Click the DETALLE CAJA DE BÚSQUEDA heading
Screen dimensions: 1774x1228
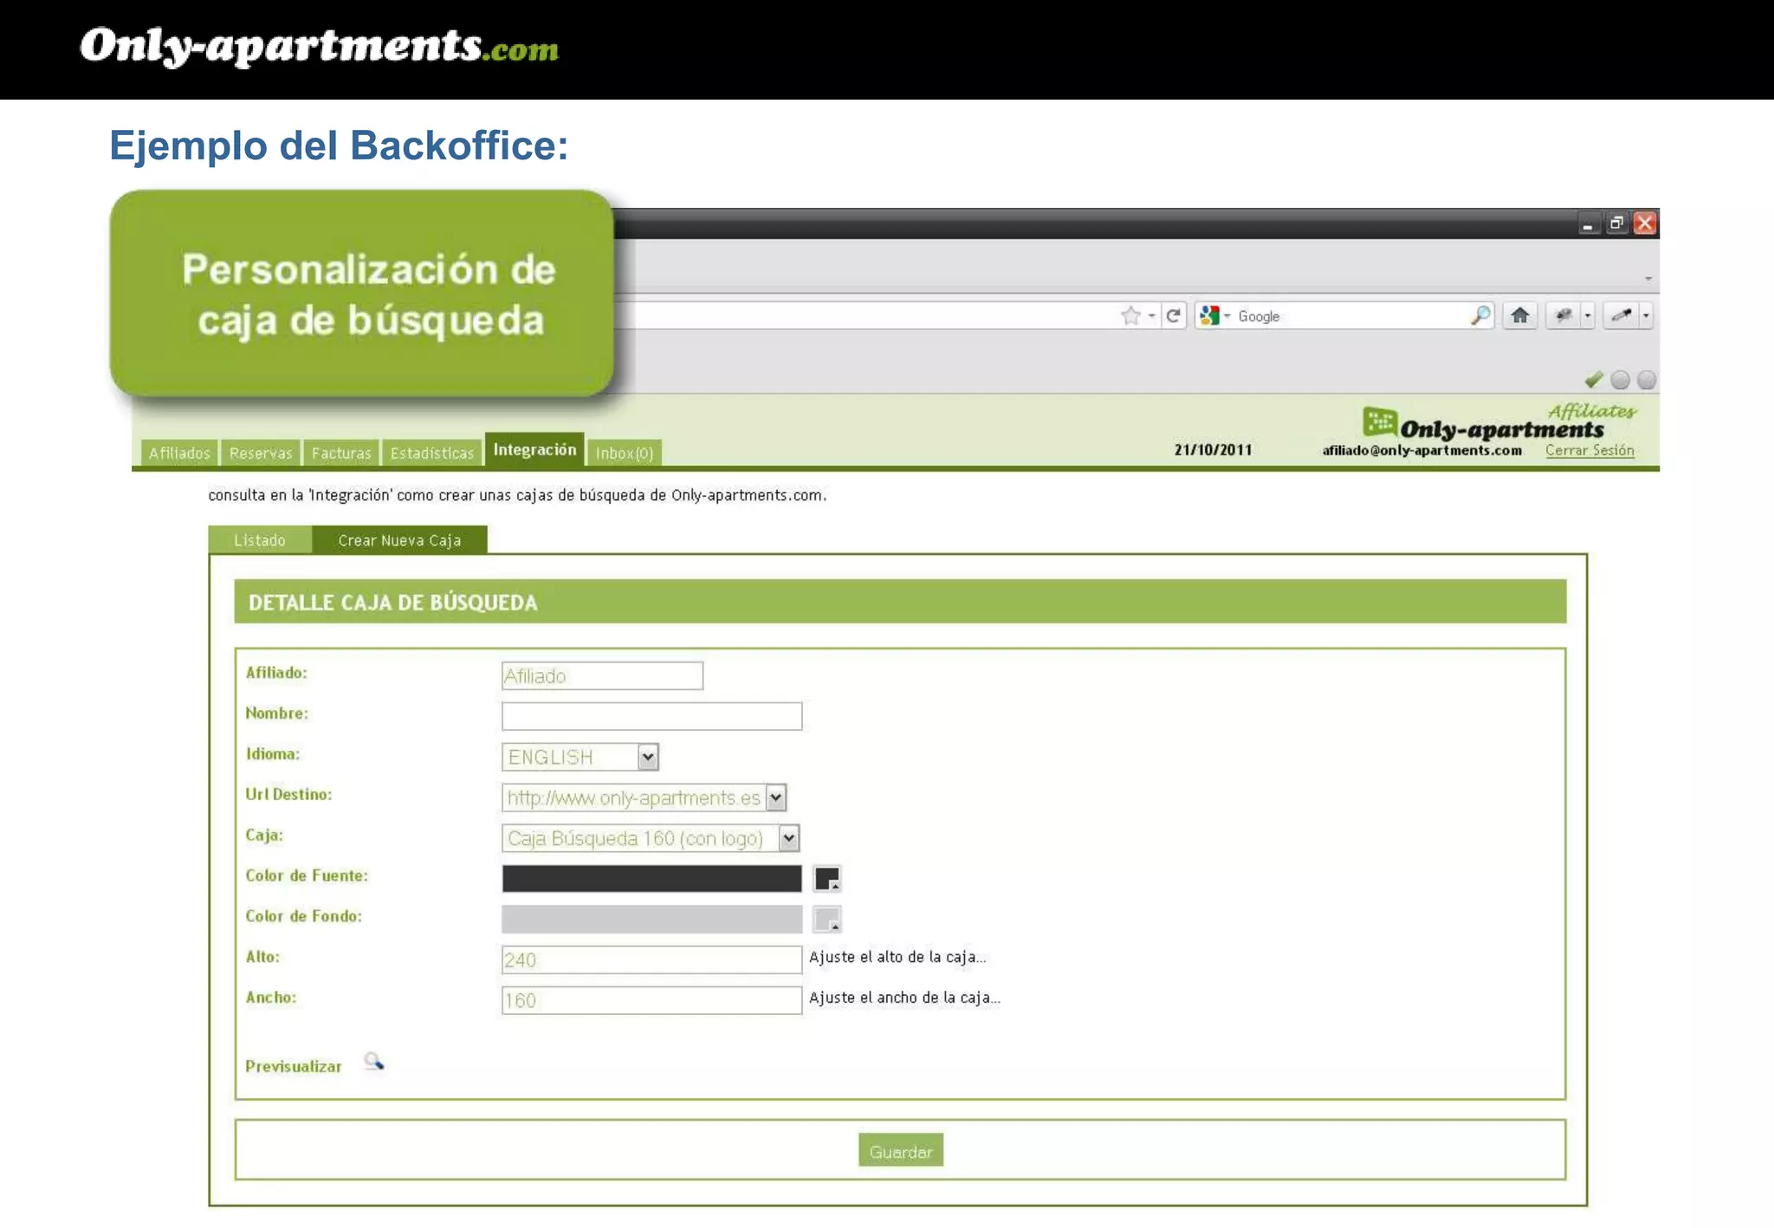[x=393, y=603]
